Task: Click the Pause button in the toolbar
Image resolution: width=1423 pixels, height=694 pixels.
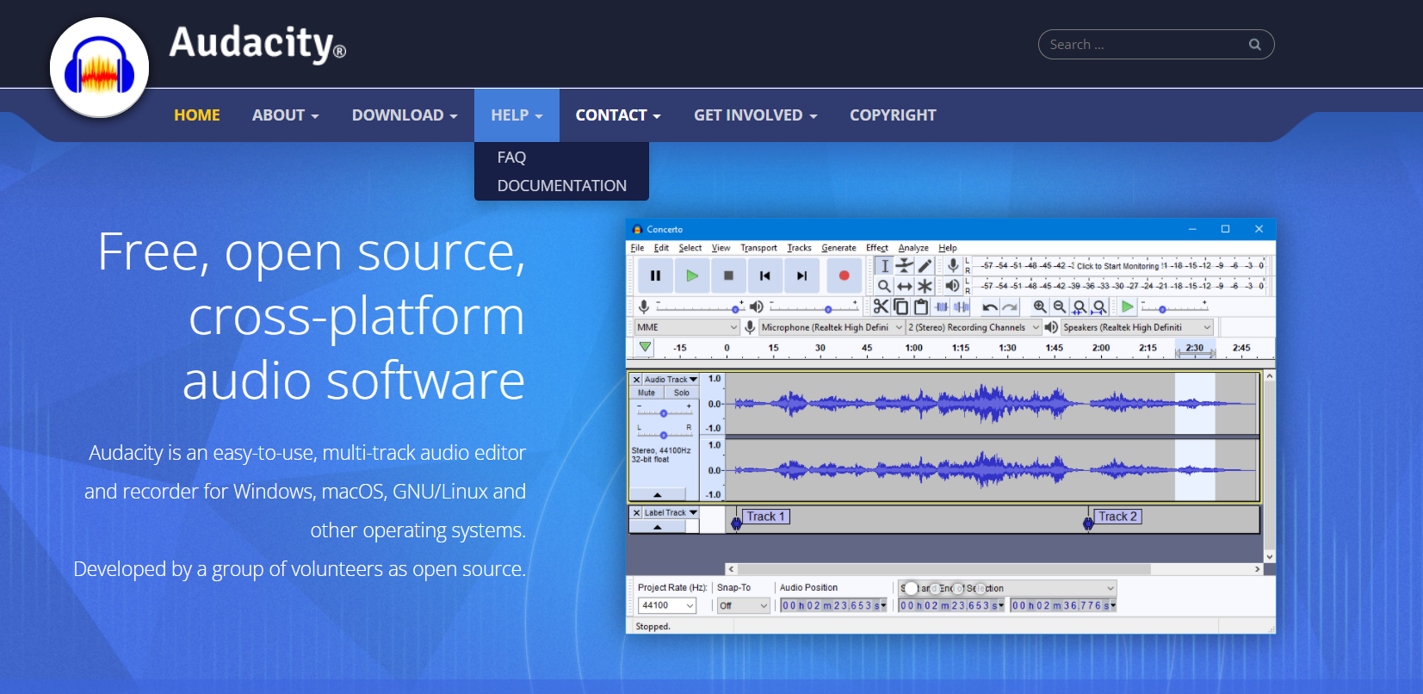Action: coord(655,276)
